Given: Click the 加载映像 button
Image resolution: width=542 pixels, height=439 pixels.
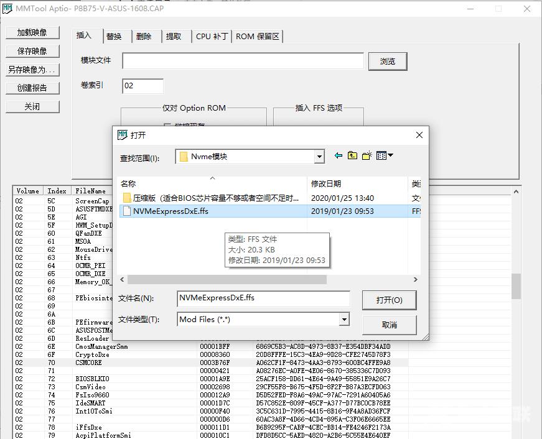Looking at the screenshot, I should click(x=32, y=32).
